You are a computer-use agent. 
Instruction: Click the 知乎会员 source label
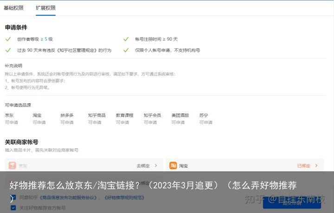coord(152,115)
